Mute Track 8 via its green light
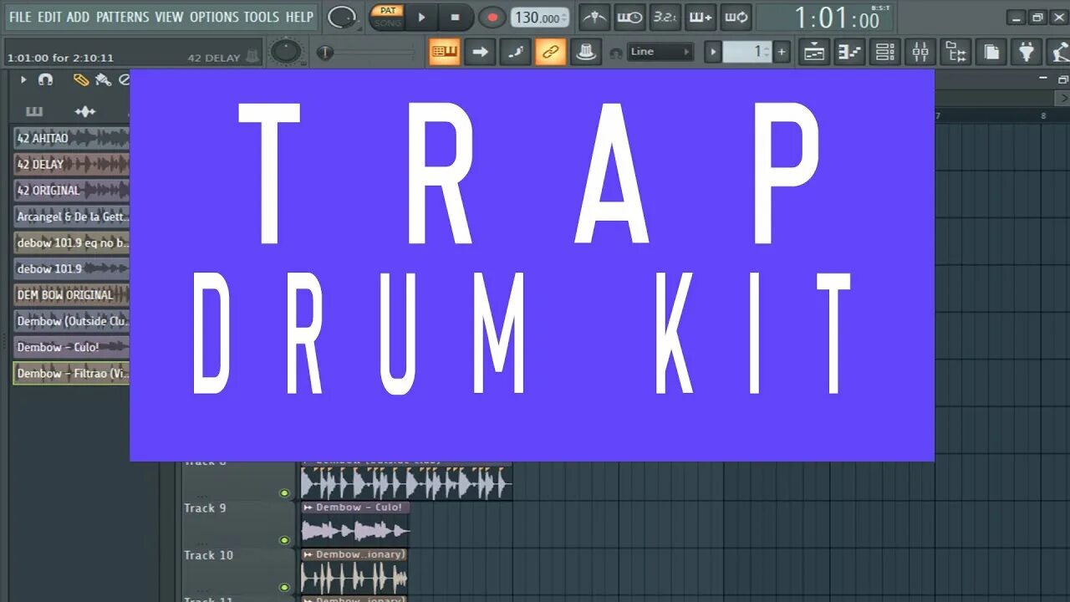1070x602 pixels. coord(284,493)
